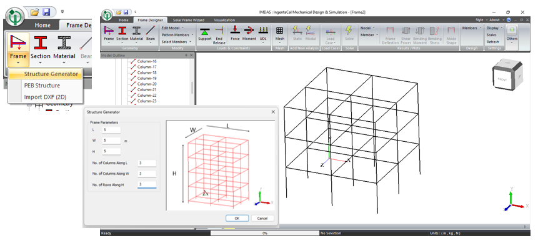This screenshot has width=538, height=243.
Task: Click the Material icon in the main ribbon
Action: coord(136,31)
